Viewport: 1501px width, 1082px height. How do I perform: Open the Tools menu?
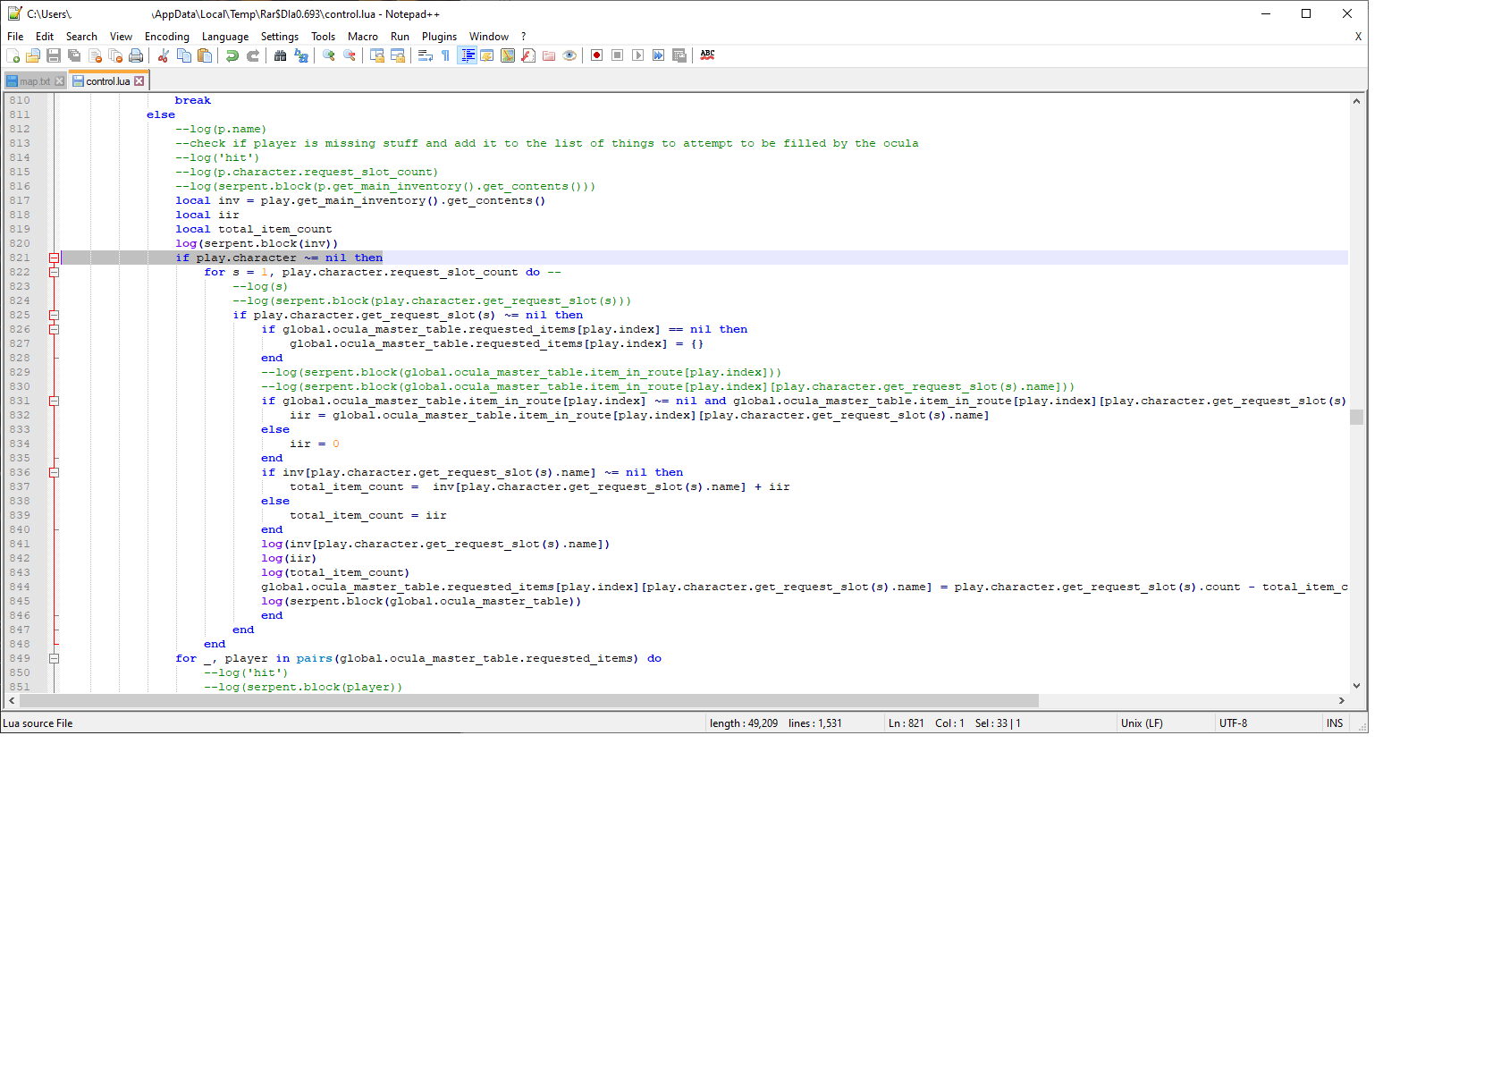tap(324, 37)
